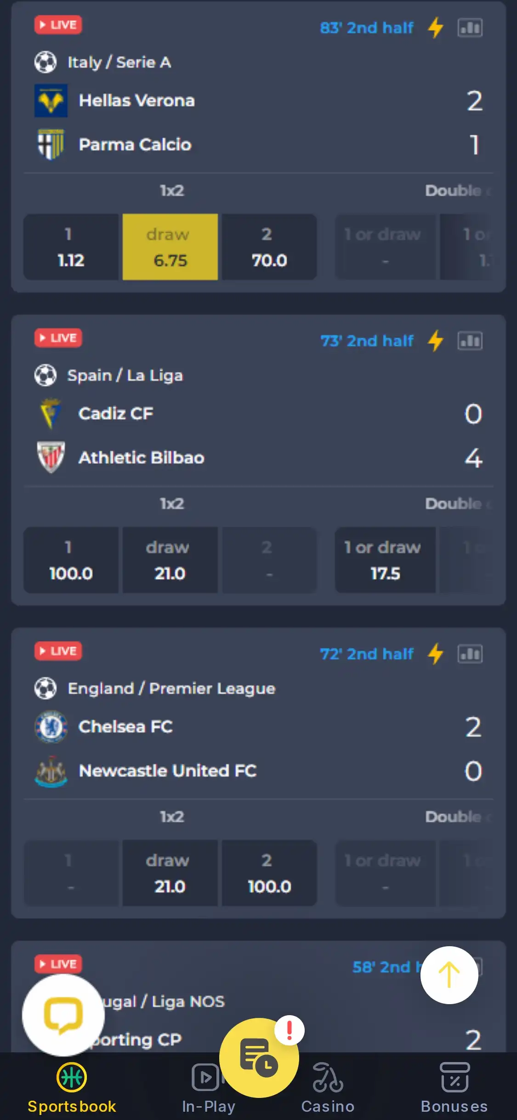Open statistics icon for Chelsea vs Newcastle
The width and height of the screenshot is (517, 1120).
[x=470, y=654]
